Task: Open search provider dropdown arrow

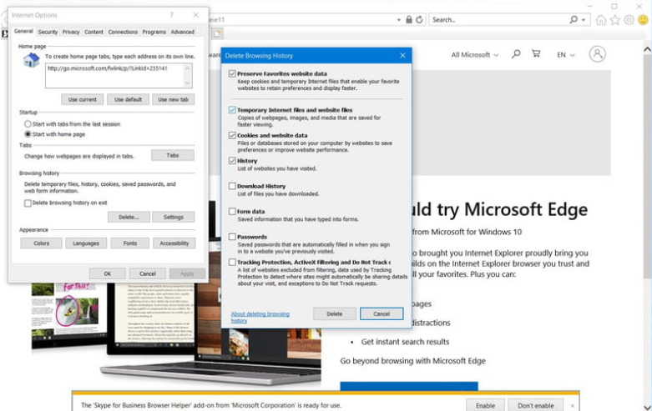Action: [584, 20]
